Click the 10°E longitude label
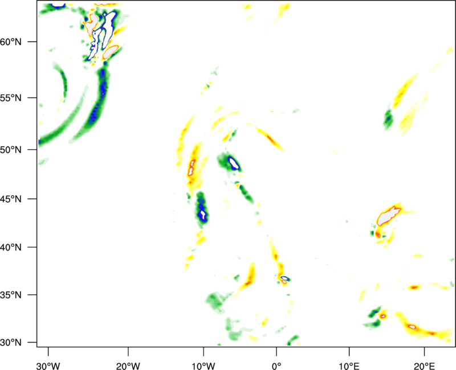This screenshot has width=456, height=370. coord(349,366)
